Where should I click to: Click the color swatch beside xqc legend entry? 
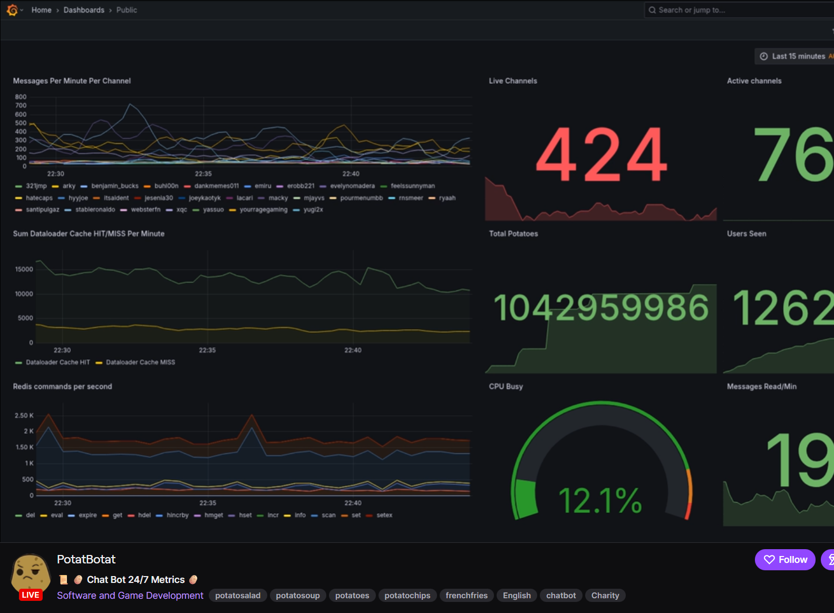[x=169, y=210]
